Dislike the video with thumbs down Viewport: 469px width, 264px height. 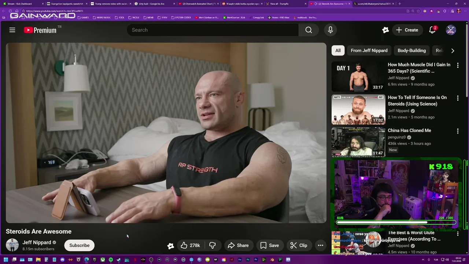213,245
